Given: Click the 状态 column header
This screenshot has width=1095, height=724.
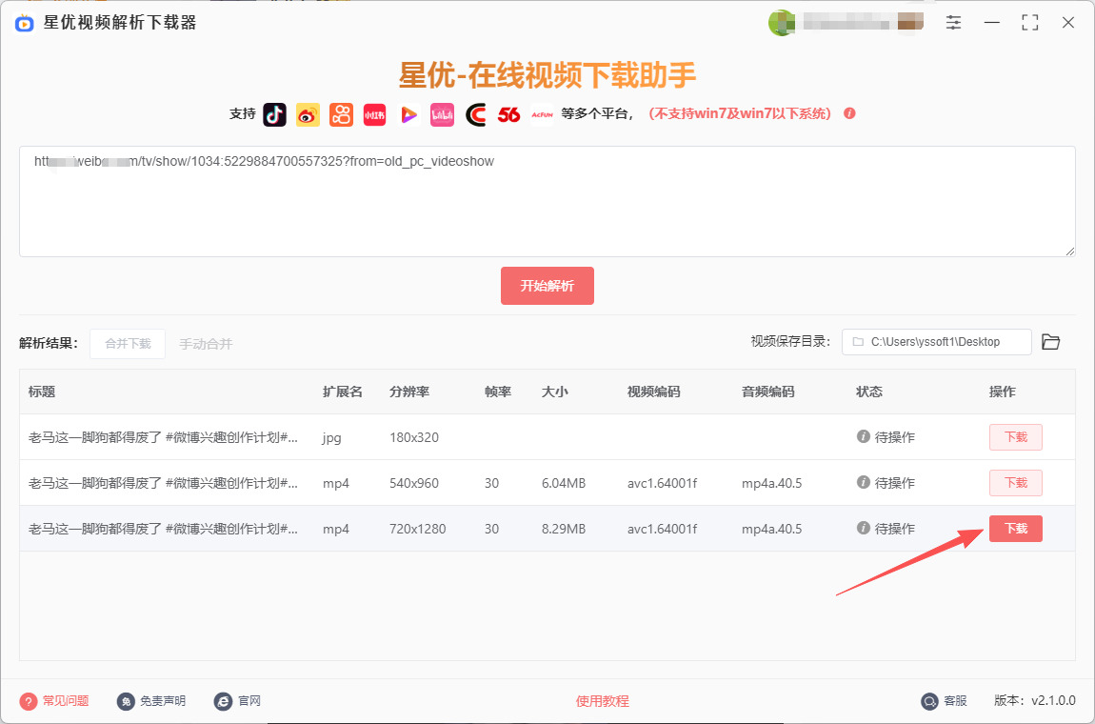Looking at the screenshot, I should (869, 392).
